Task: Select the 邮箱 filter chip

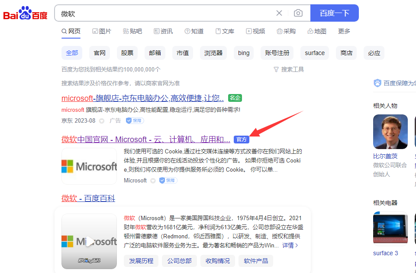Action: [x=155, y=53]
